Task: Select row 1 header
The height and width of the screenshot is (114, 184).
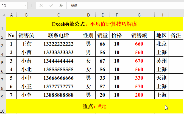Action: [3, 24]
